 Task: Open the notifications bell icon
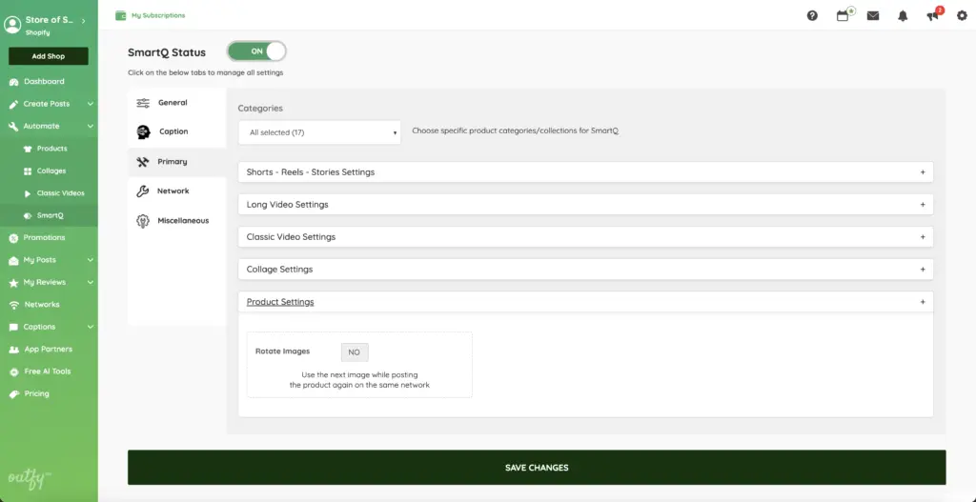903,15
